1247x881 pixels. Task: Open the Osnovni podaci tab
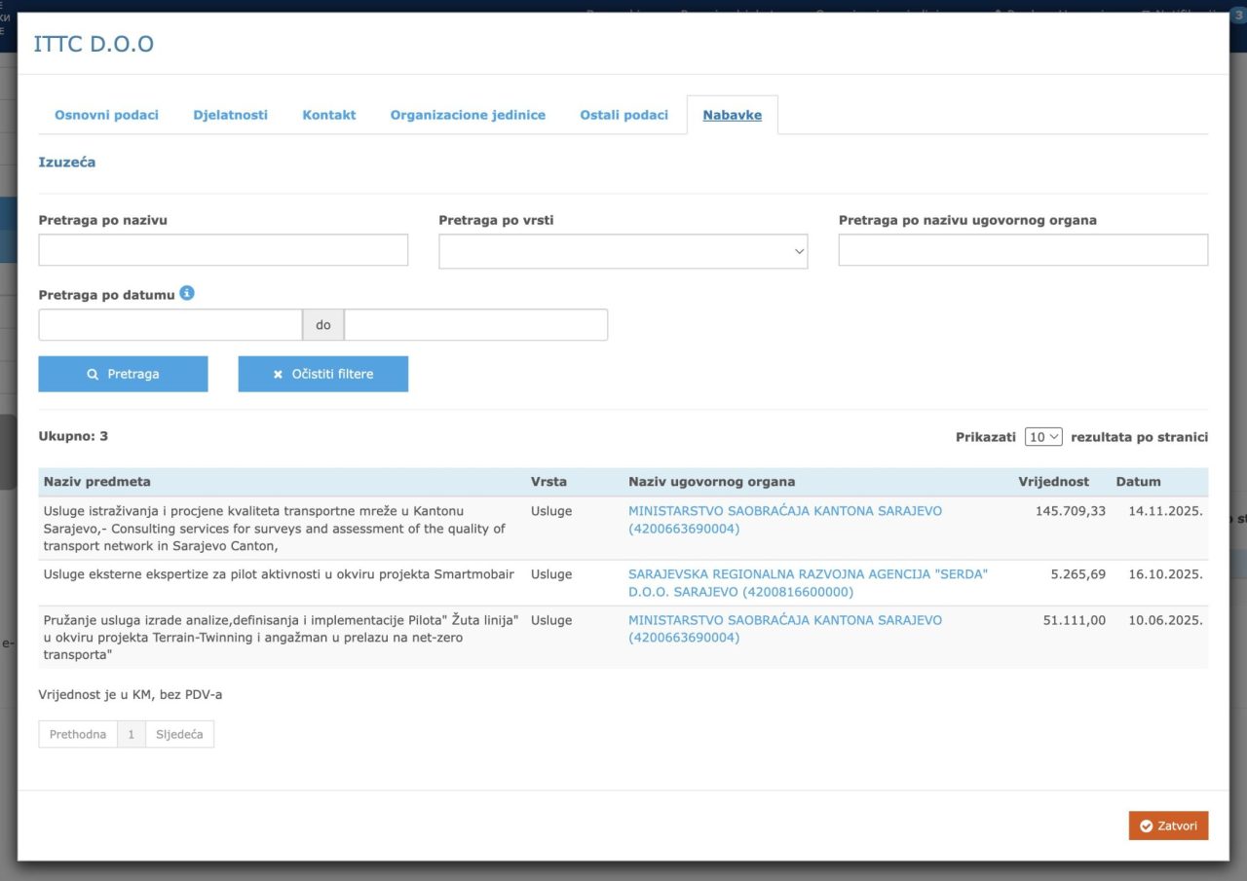pos(106,115)
